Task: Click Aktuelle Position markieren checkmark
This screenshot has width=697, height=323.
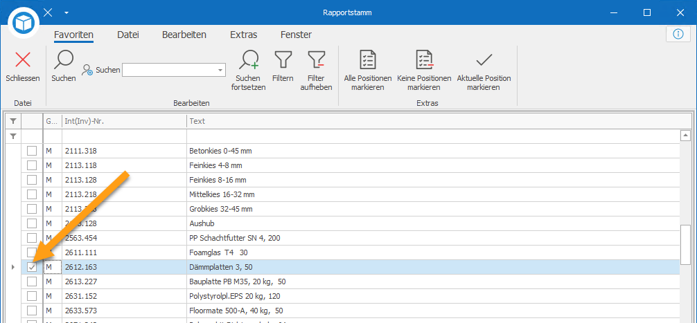Action: click(484, 59)
